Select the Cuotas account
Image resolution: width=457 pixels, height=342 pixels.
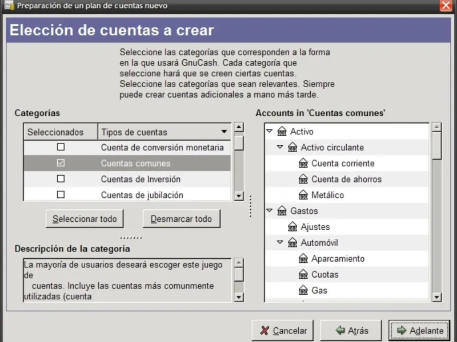(325, 274)
